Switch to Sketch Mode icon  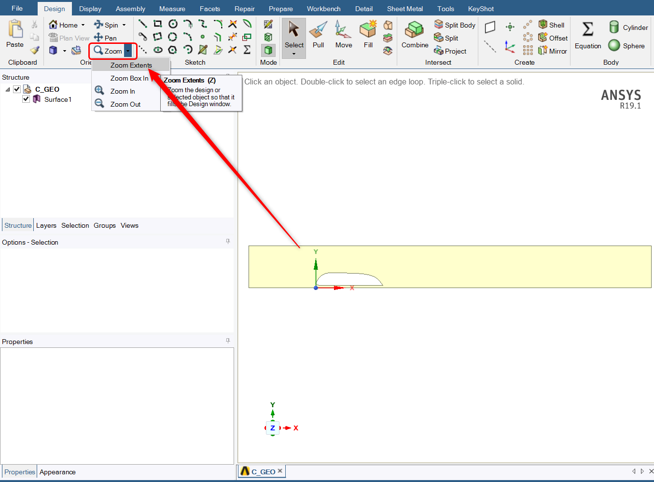click(x=268, y=24)
